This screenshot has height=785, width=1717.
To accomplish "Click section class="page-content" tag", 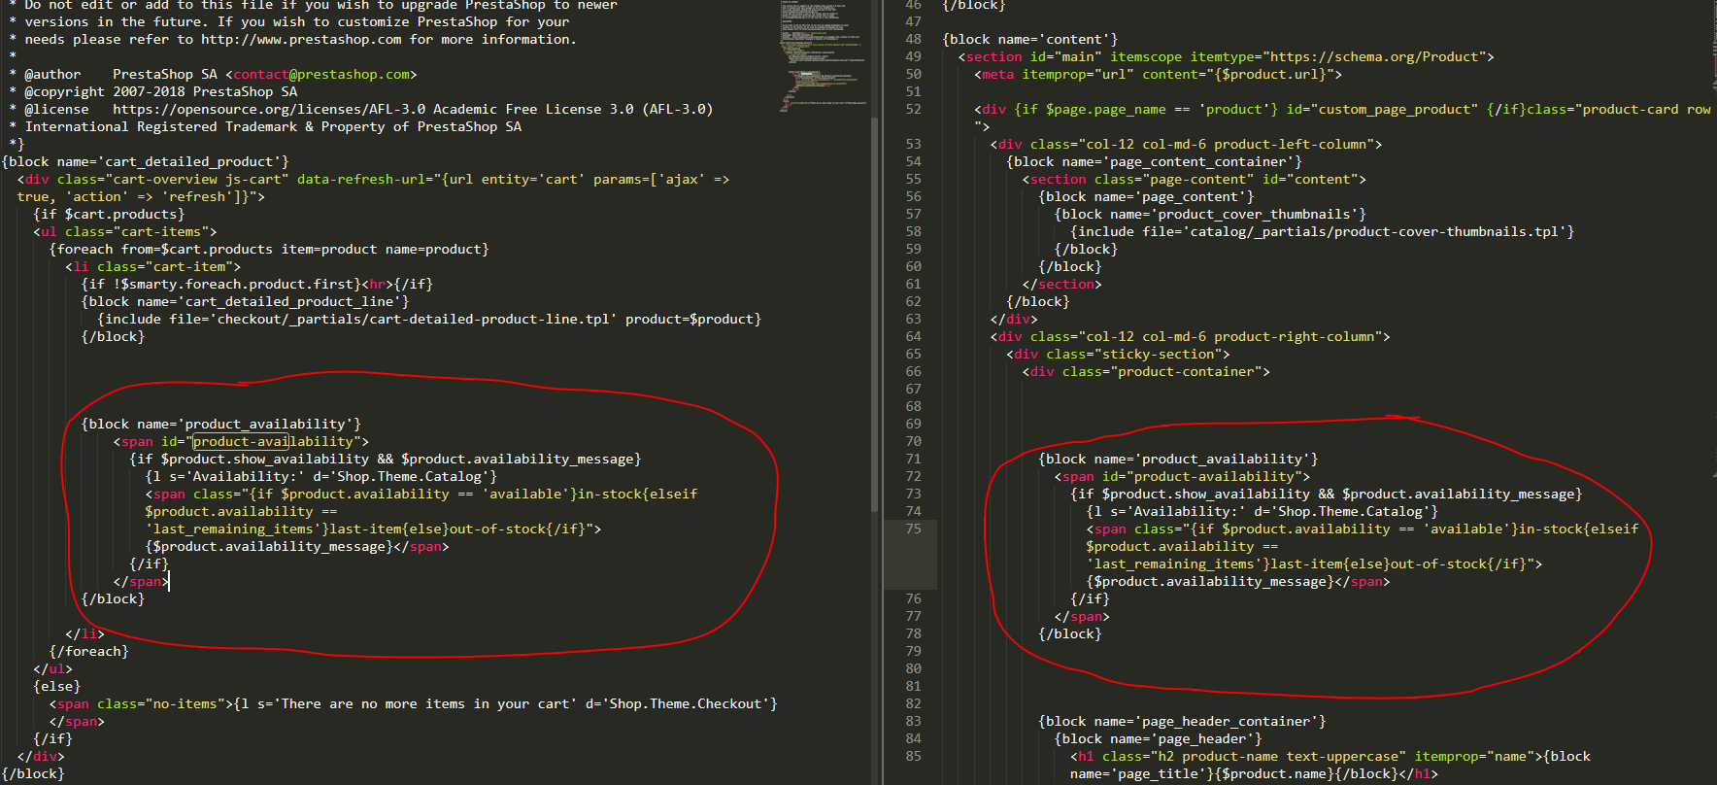I will (1195, 180).
